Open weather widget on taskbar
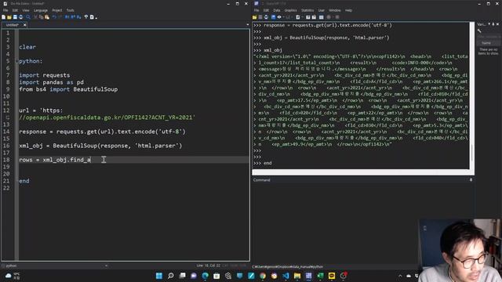This screenshot has height=282, width=502. [13, 276]
